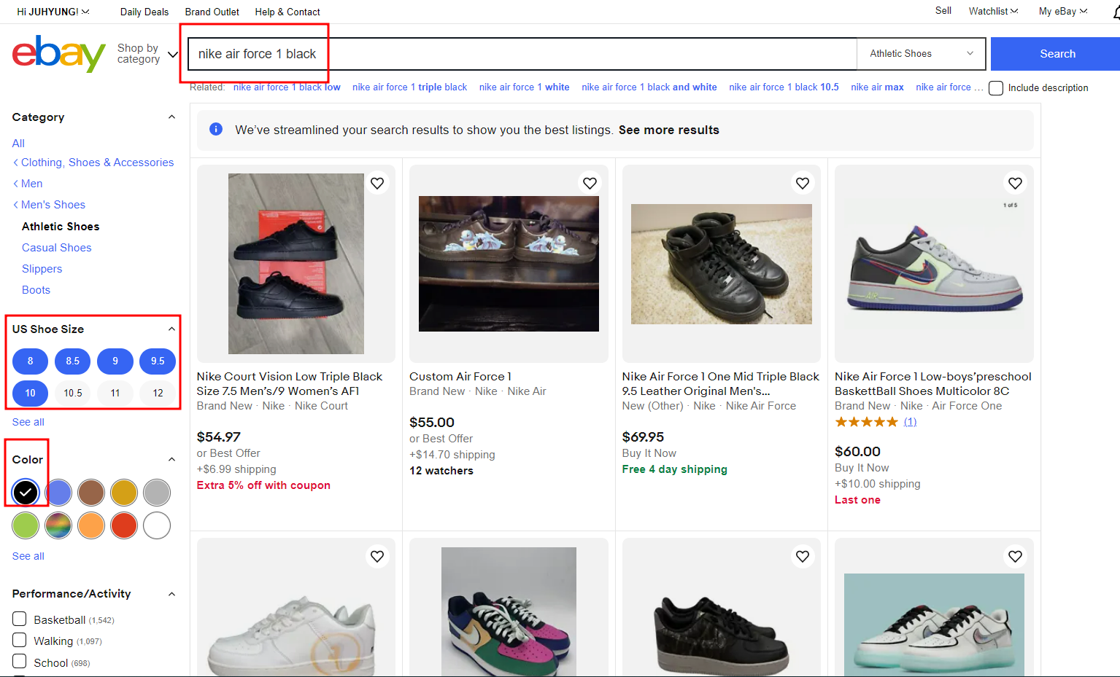The image size is (1120, 677).
Task: Open the Shop by category dropdown
Action: tap(147, 54)
